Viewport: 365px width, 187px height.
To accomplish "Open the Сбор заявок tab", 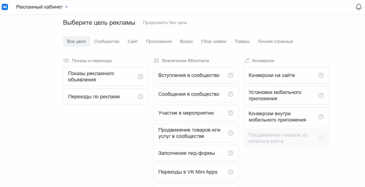I will pyautogui.click(x=214, y=41).
